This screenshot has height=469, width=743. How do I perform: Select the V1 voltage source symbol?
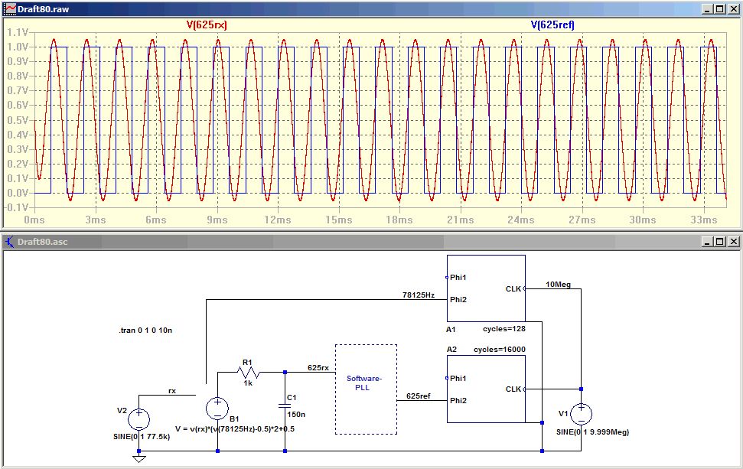tap(581, 414)
